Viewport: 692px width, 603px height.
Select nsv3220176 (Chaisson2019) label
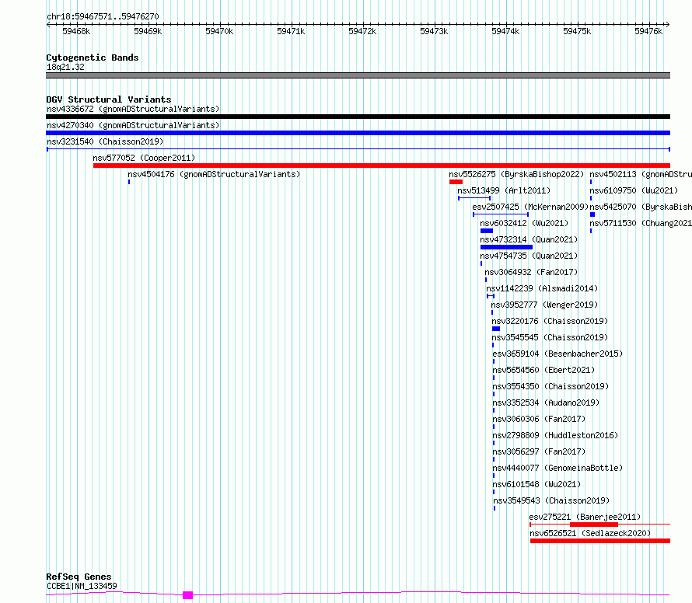click(x=550, y=321)
